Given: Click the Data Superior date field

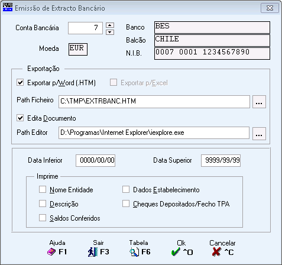Looking at the screenshot, I should (x=221, y=160).
